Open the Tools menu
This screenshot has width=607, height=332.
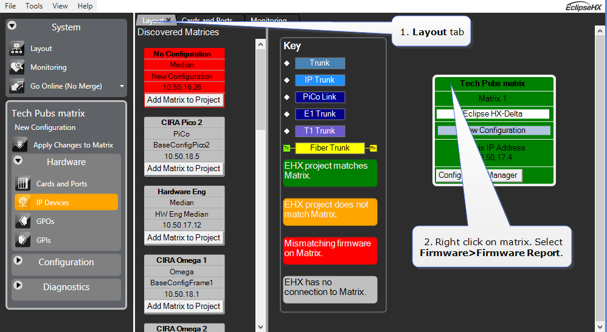coord(34,5)
